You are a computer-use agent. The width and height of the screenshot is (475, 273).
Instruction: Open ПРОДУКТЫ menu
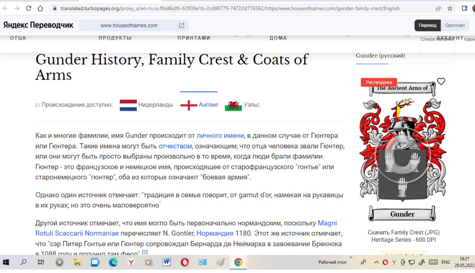(x=115, y=38)
